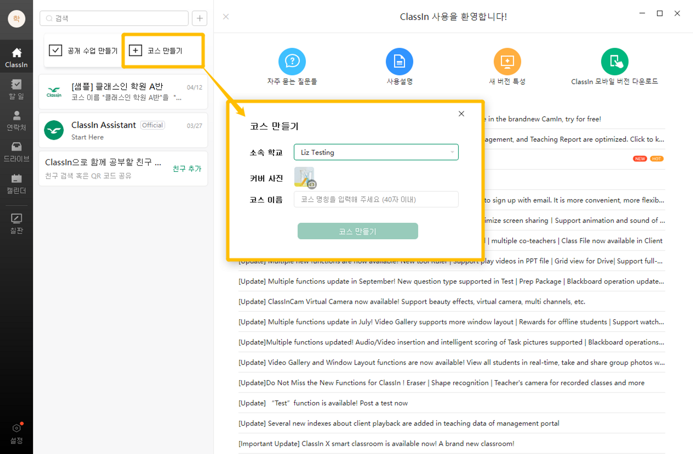
Task: Open the 연락처 contacts sidebar section
Action: tap(16, 121)
